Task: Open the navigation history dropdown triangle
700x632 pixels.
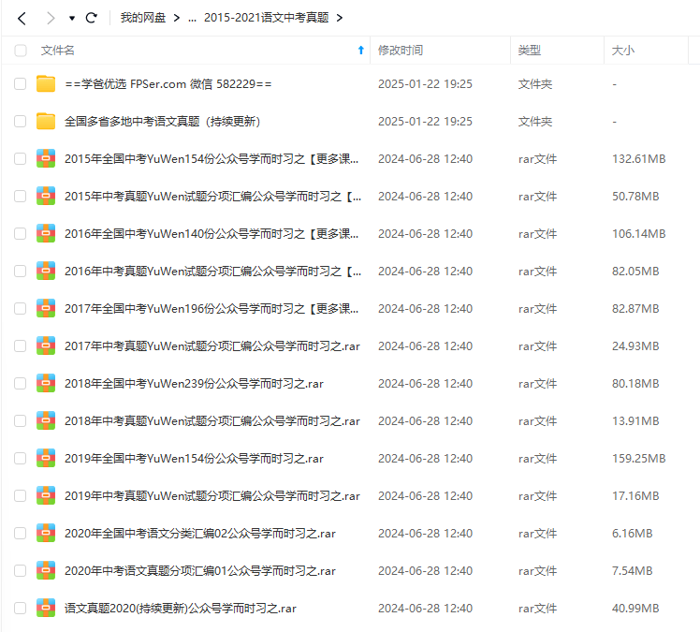Action: point(71,19)
